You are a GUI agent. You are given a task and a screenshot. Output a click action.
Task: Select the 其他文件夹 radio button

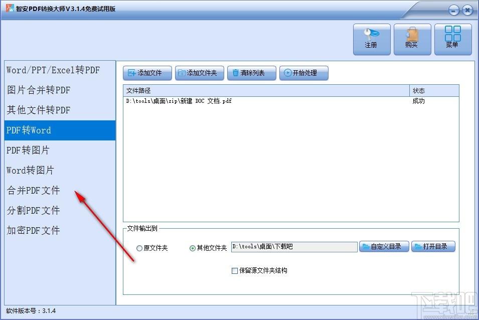(193, 248)
